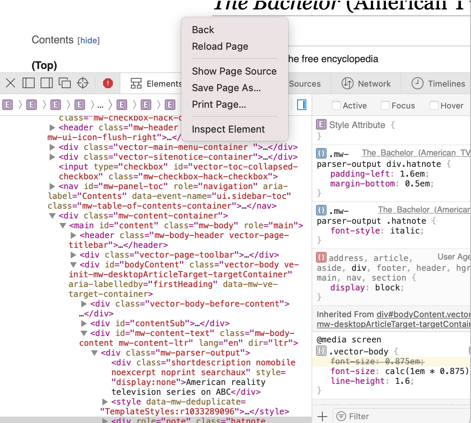Click margin-bottom value 0.5em
Viewport: 471px width, 423px height.
point(417,183)
